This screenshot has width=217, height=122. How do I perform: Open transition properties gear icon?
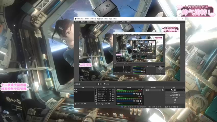163,90
